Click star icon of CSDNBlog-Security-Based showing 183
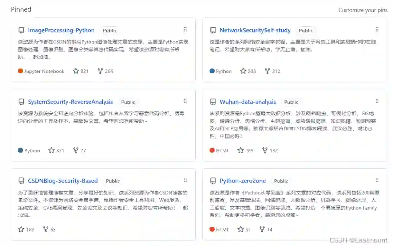 tap(21, 229)
